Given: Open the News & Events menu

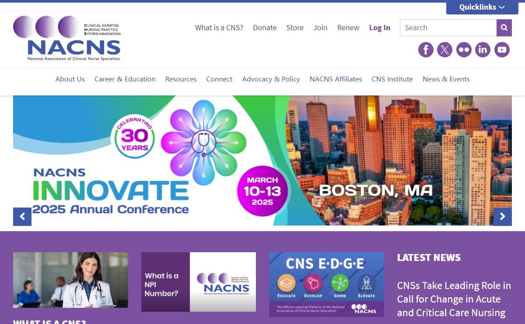Looking at the screenshot, I should click(446, 79).
